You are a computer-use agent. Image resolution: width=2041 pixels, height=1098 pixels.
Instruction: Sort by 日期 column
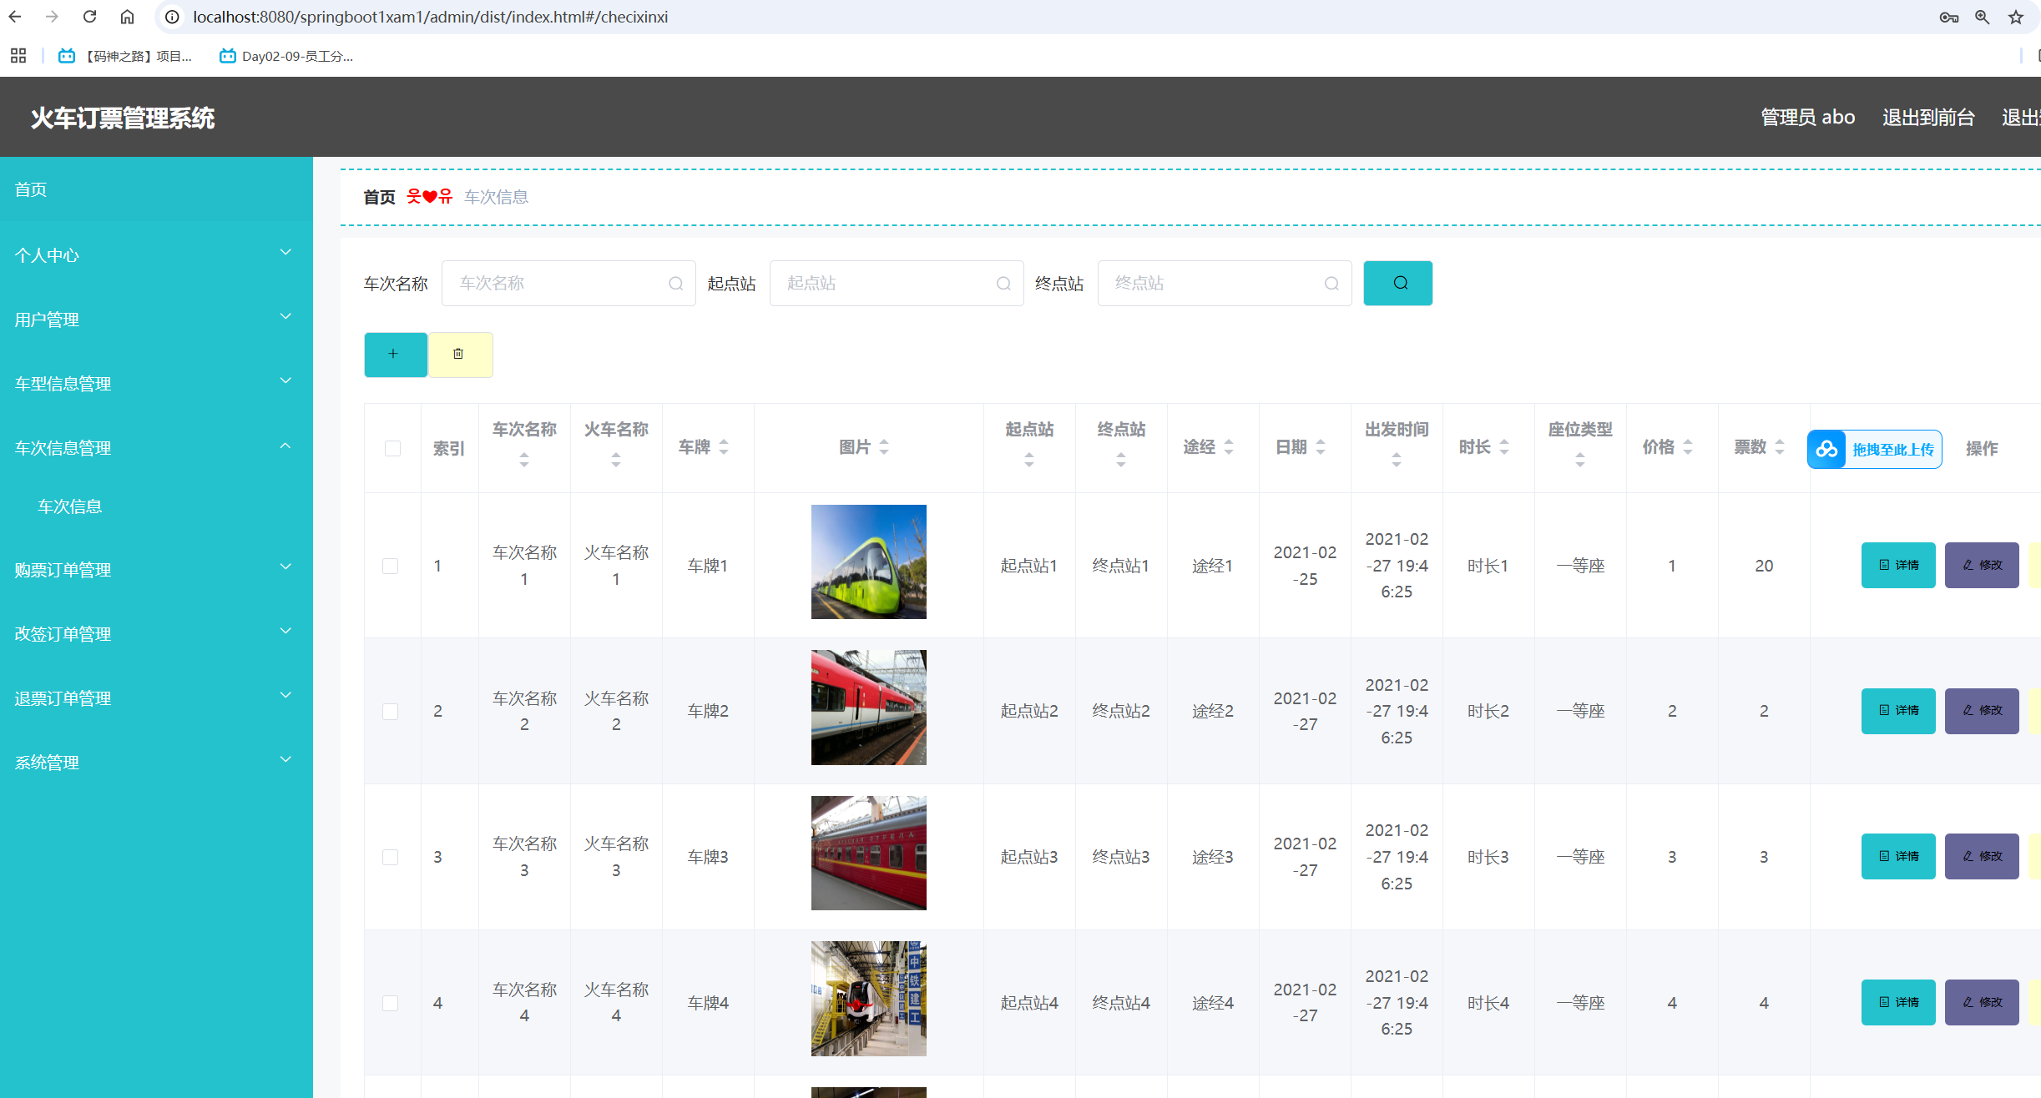[1321, 447]
